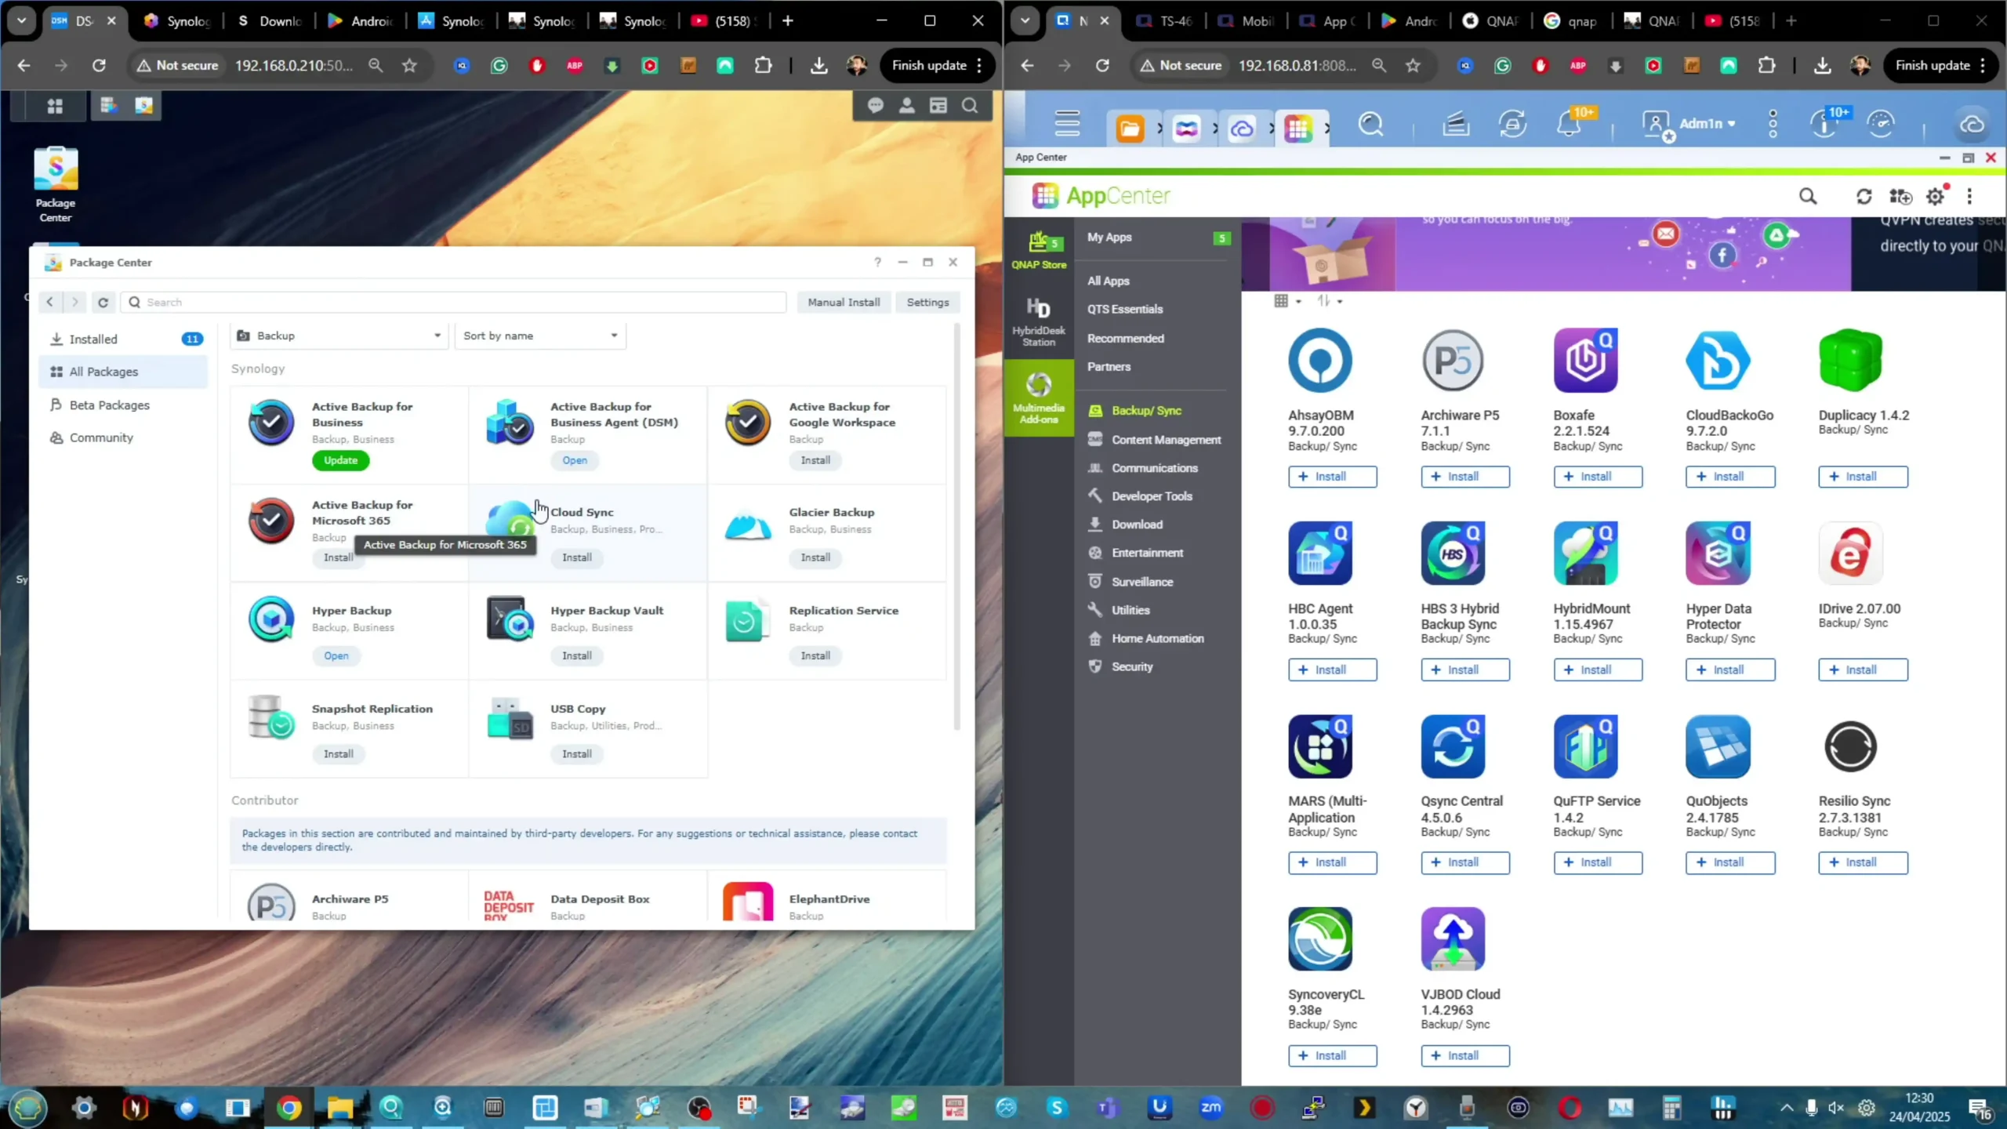Select Community in Package Center sidebar
The height and width of the screenshot is (1129, 2007).
(x=124, y=437)
